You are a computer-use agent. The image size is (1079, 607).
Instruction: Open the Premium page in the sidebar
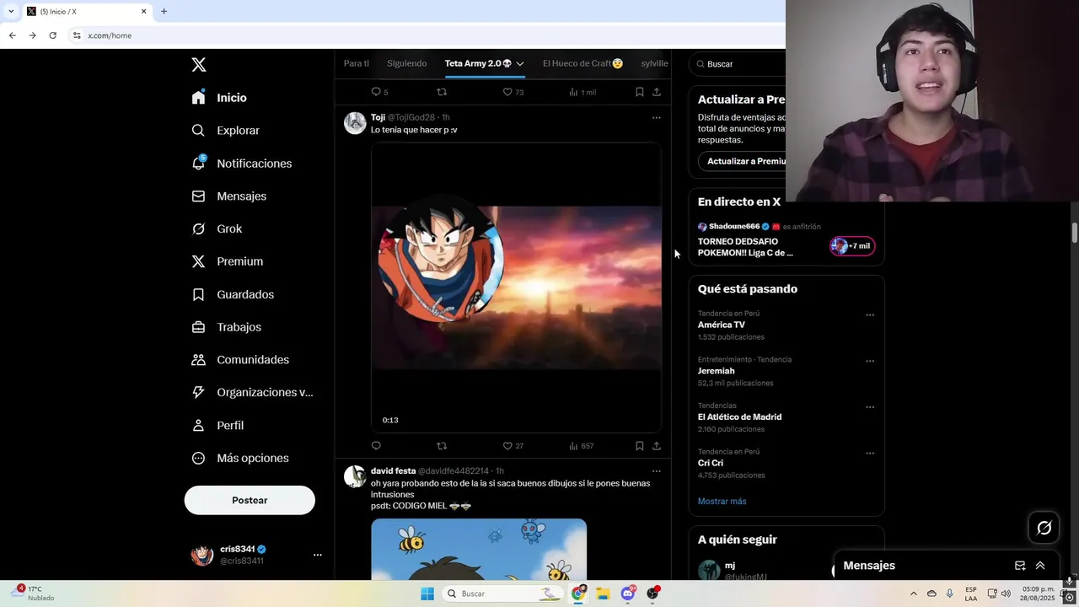(227, 261)
